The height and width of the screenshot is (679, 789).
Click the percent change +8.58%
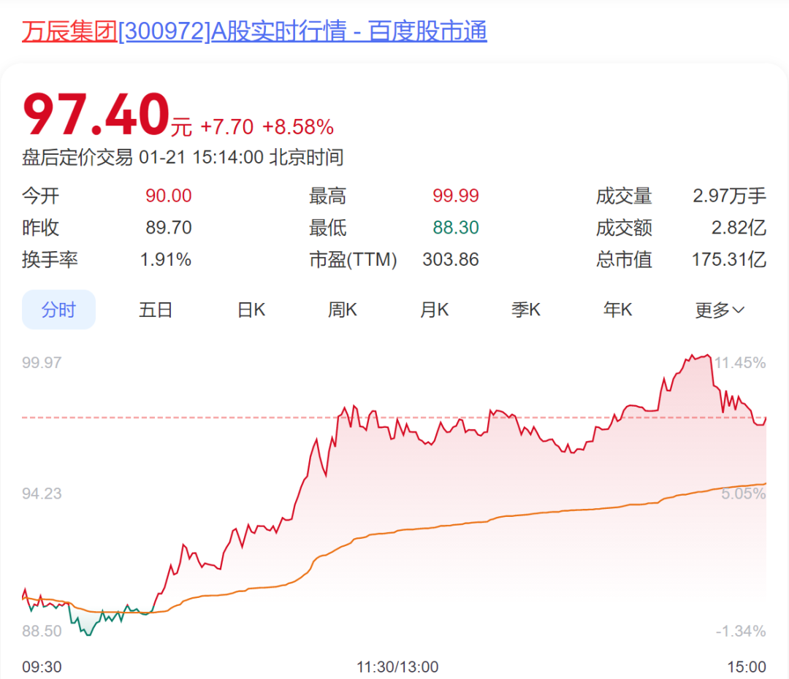tap(298, 127)
